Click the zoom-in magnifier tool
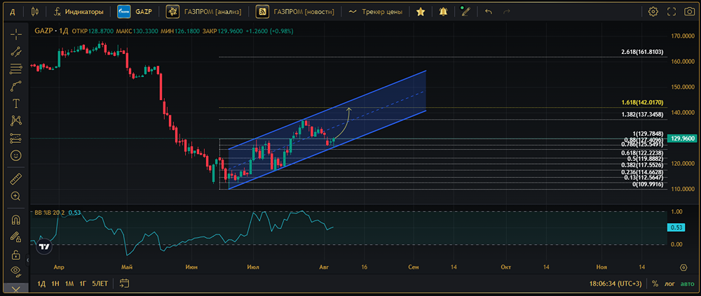The height and width of the screenshot is (296, 701). (x=15, y=197)
